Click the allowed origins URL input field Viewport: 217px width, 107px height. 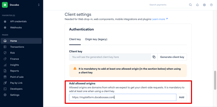tap(123, 97)
